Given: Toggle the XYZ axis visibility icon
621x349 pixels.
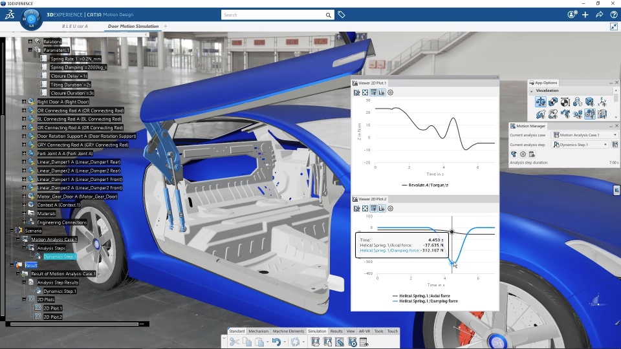Looking at the screenshot, I should point(602,102).
